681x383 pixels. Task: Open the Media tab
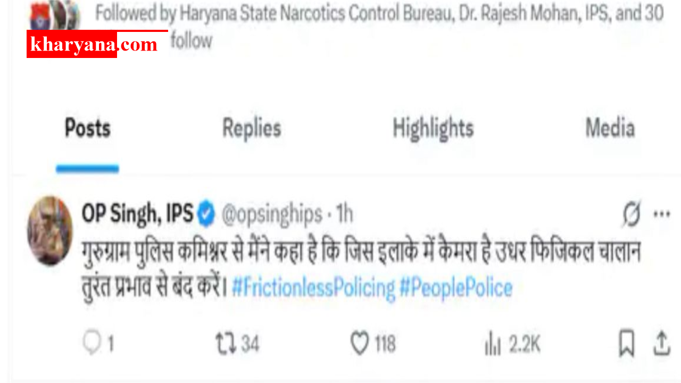(610, 128)
